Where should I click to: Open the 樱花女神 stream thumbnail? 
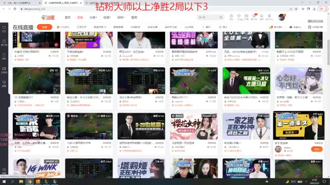(193, 126)
